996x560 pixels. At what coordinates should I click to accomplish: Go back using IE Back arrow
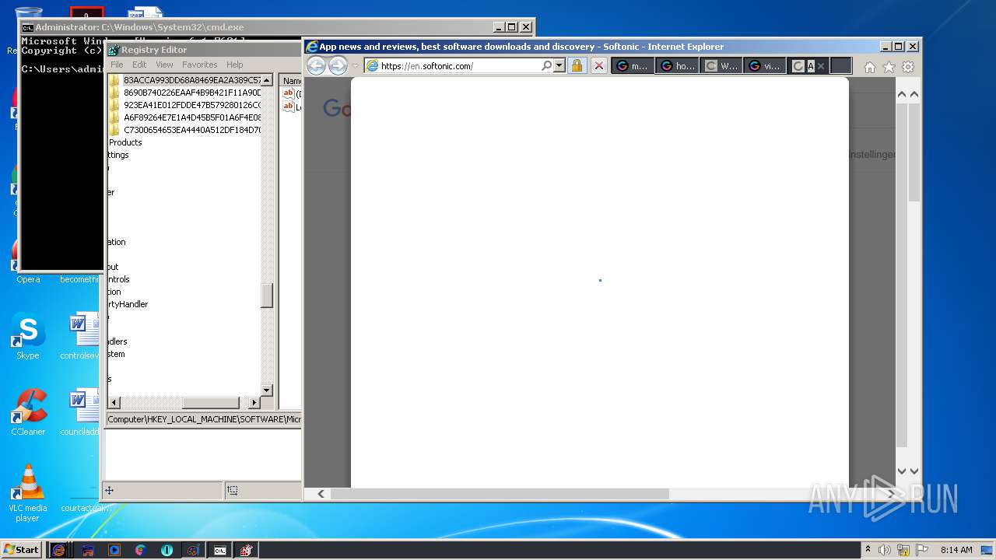(x=316, y=66)
